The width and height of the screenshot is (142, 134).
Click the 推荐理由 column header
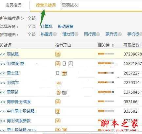point(63,45)
